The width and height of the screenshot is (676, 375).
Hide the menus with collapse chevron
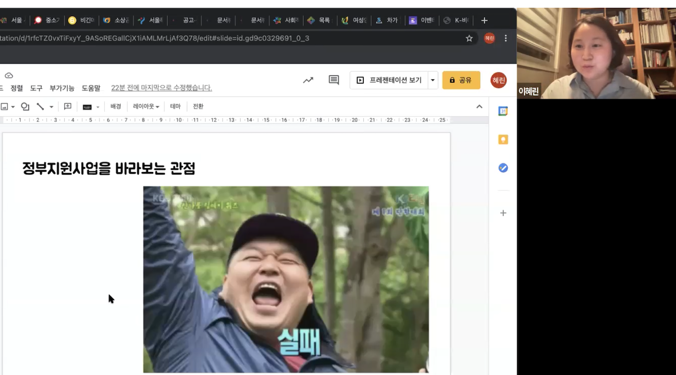click(480, 107)
